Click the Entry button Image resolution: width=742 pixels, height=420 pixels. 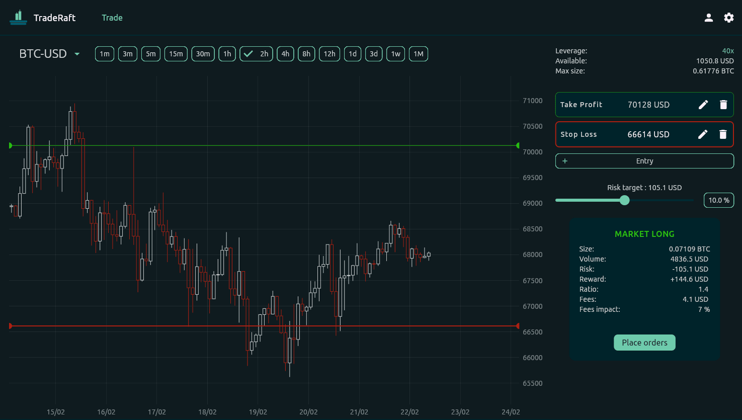(644, 160)
